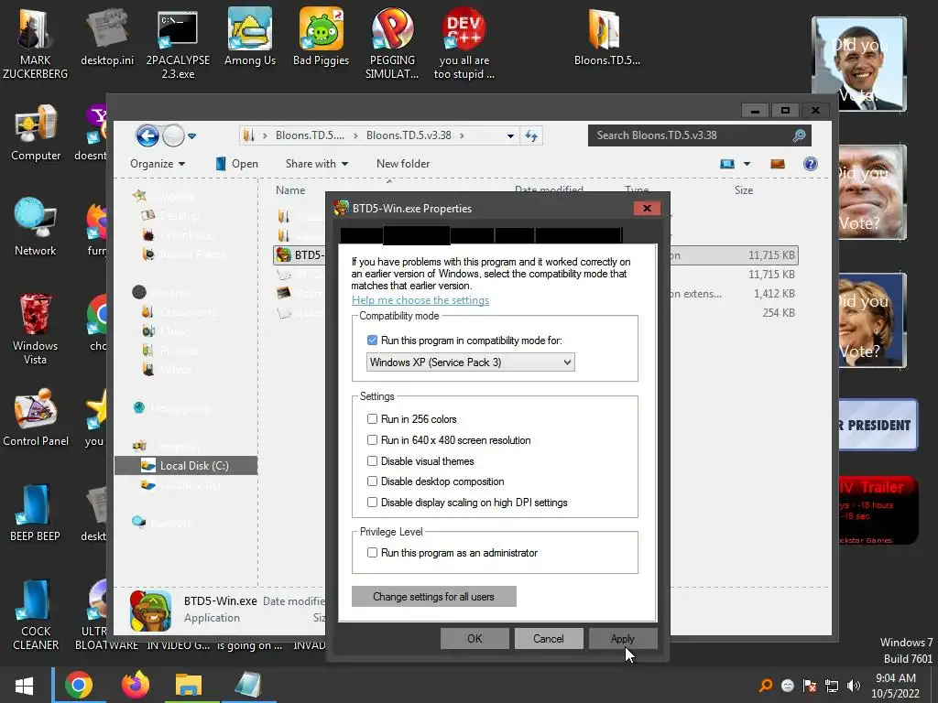Viewport: 938px width, 703px height.
Task: Enable Run in 640 x 480 screen resolution
Action: click(372, 440)
